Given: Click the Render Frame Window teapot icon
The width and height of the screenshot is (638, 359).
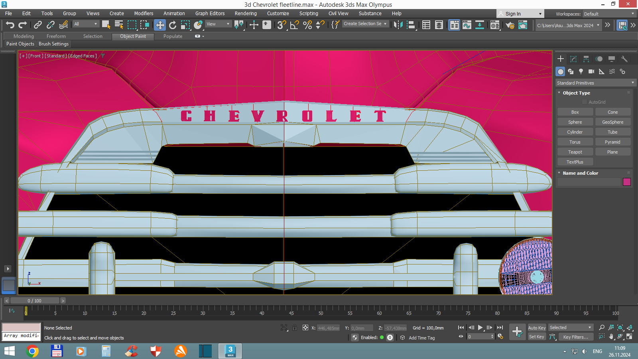Looking at the screenshot, I should [x=523, y=25].
